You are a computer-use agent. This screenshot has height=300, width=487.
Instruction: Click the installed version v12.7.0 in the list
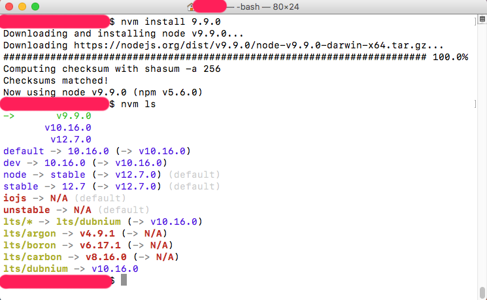[x=71, y=139]
